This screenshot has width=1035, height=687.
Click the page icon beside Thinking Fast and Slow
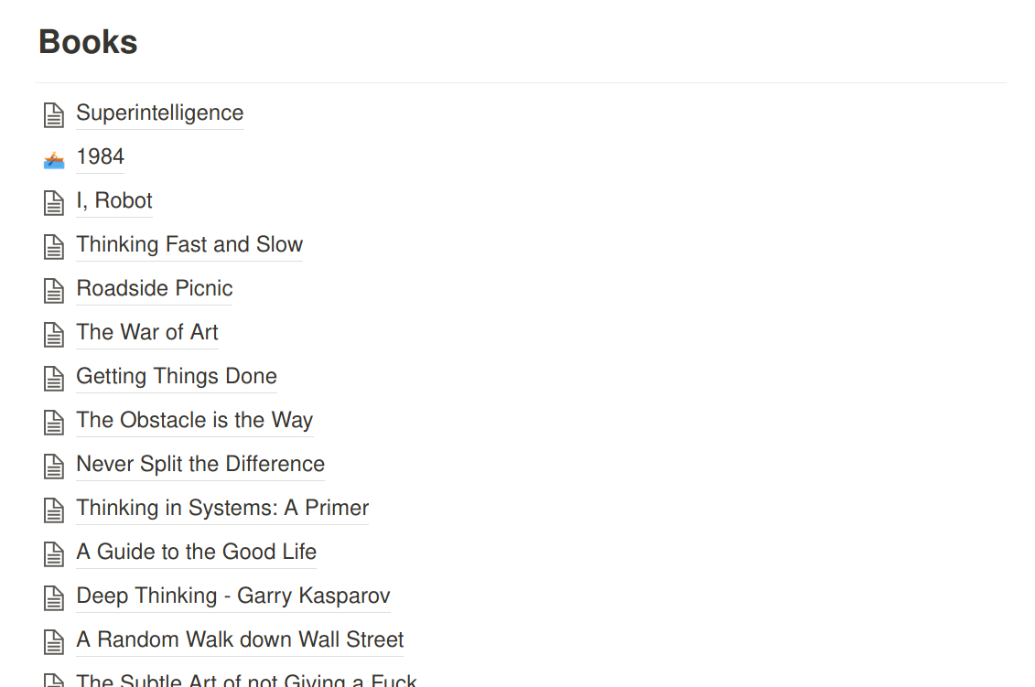[54, 246]
